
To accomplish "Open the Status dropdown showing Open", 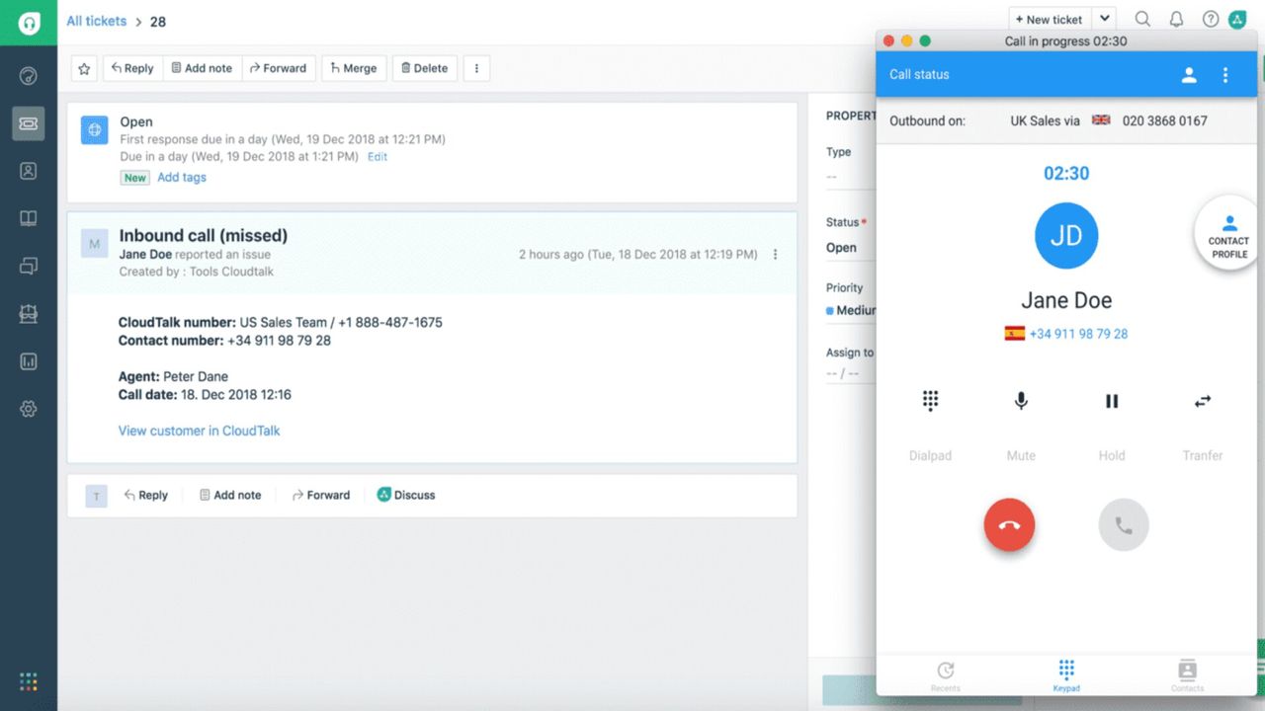I will (x=850, y=248).
